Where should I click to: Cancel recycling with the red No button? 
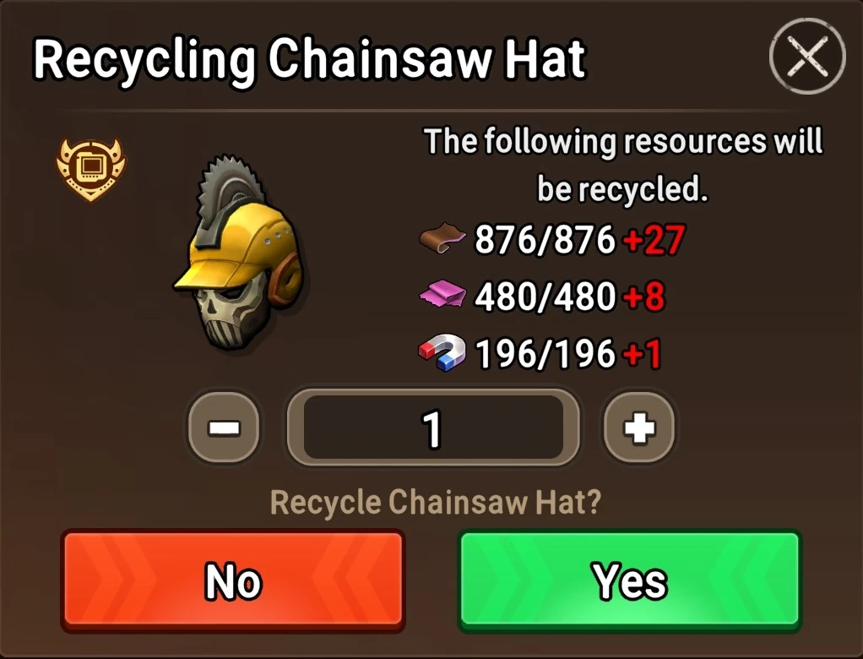click(233, 580)
